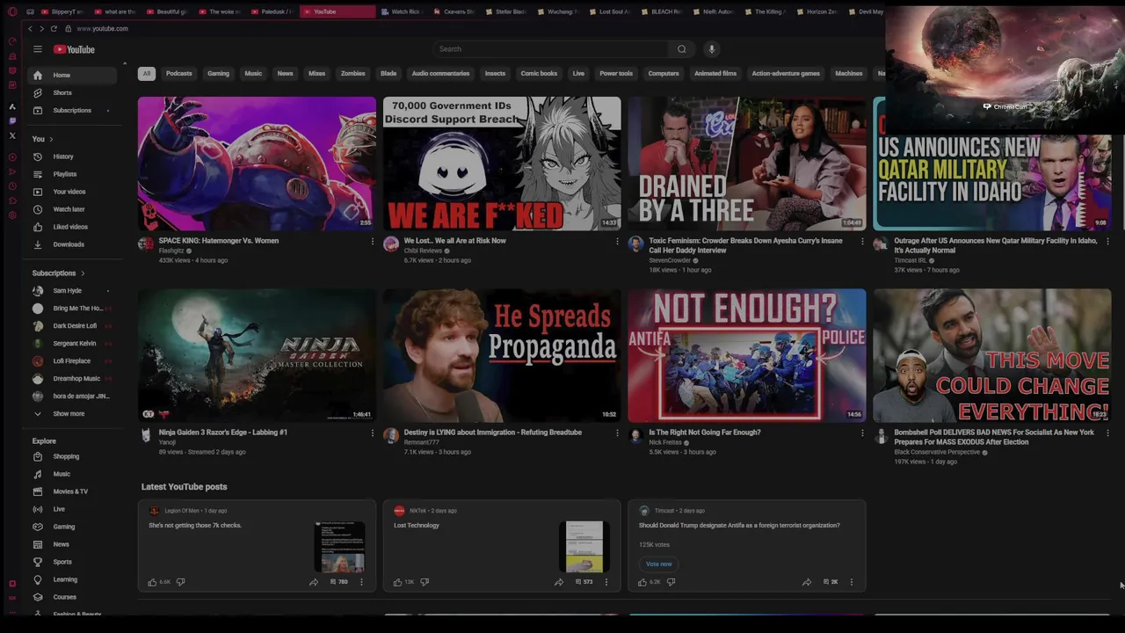Screen dimensions: 1125x633
Task: Open Bring Me The Horizon subscription
Action: click(71, 309)
